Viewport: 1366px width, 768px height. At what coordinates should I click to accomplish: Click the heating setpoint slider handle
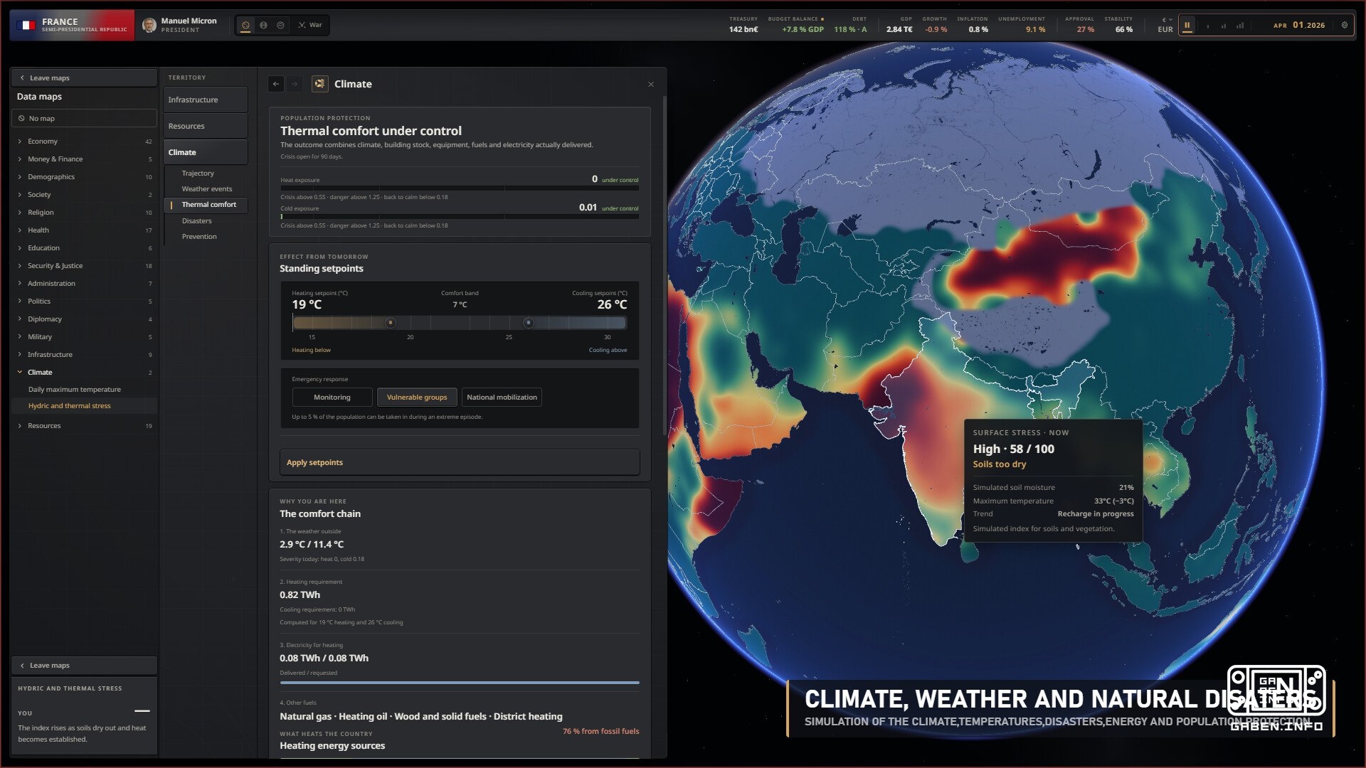pyautogui.click(x=391, y=323)
